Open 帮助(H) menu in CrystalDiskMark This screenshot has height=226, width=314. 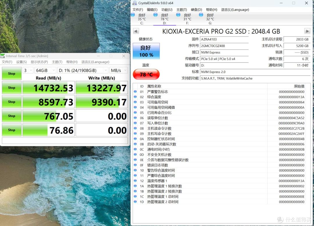(72, 62)
